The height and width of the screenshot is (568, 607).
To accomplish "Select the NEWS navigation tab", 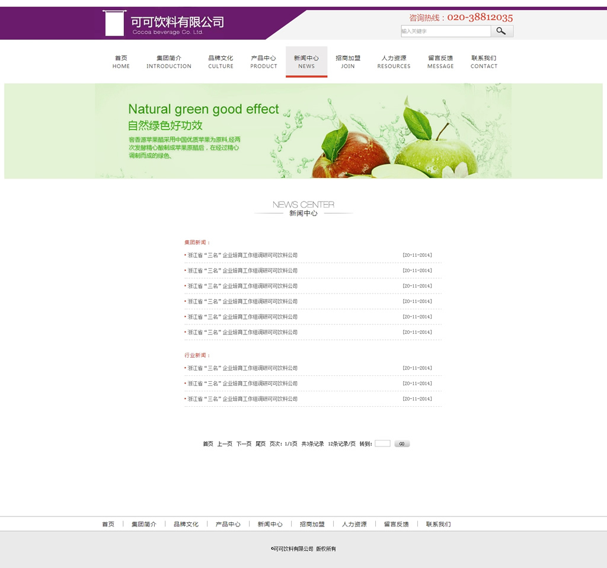I will [x=306, y=62].
